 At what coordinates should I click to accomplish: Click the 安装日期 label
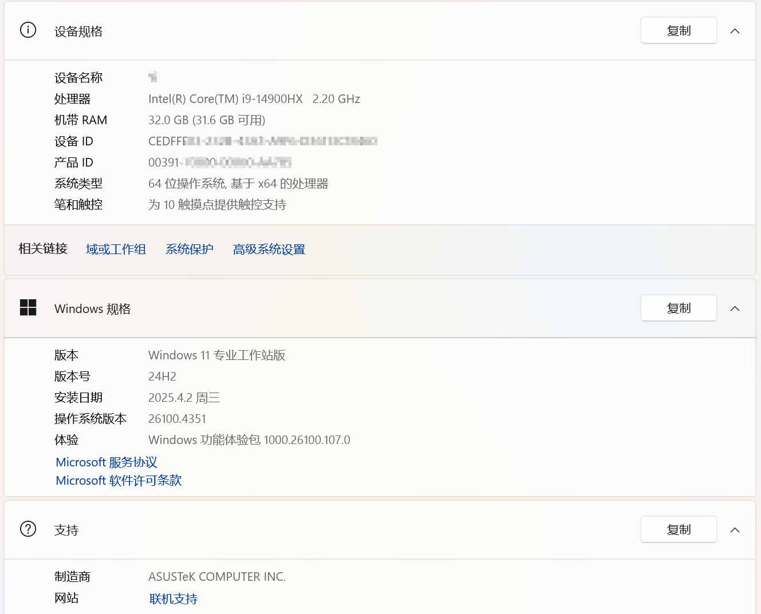(x=78, y=398)
